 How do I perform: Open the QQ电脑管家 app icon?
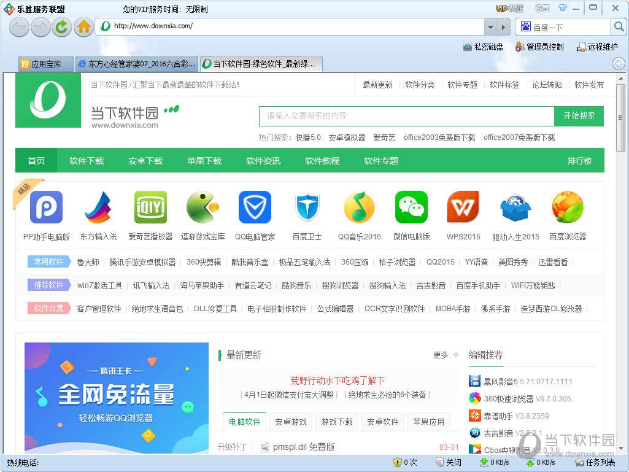(255, 208)
